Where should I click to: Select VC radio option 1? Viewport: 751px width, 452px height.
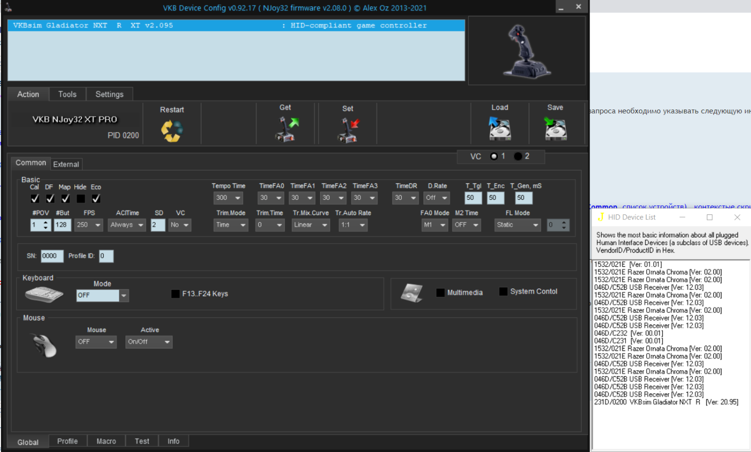494,156
